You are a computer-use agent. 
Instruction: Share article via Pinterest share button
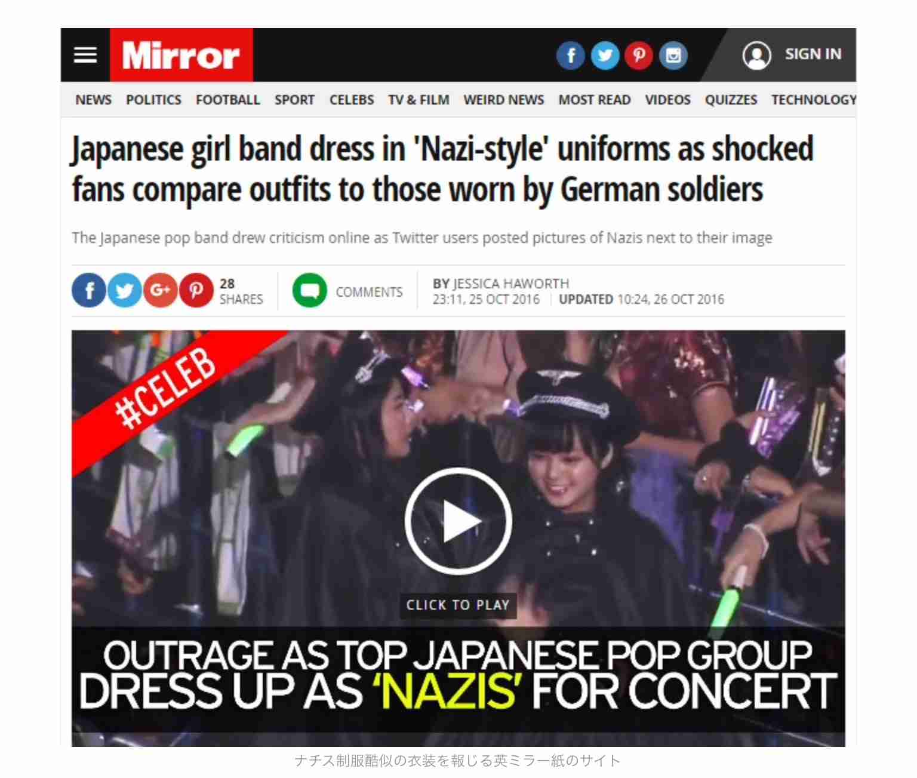point(196,291)
